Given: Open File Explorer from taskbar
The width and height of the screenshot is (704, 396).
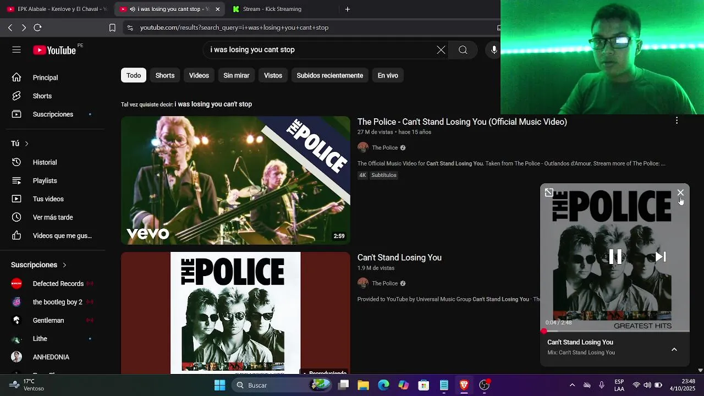Looking at the screenshot, I should click(x=364, y=385).
